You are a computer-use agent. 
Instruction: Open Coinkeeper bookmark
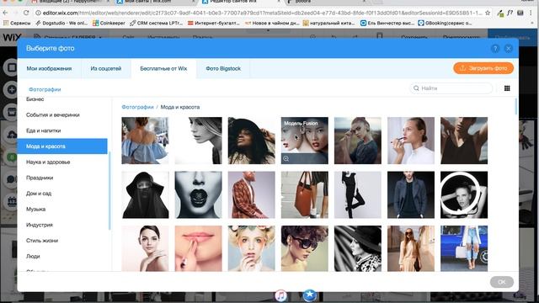point(109,23)
